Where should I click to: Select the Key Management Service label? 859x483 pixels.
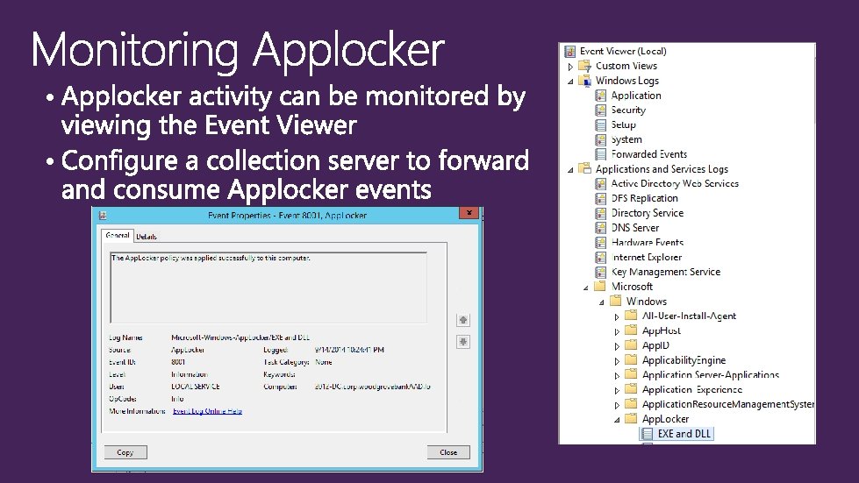(666, 272)
